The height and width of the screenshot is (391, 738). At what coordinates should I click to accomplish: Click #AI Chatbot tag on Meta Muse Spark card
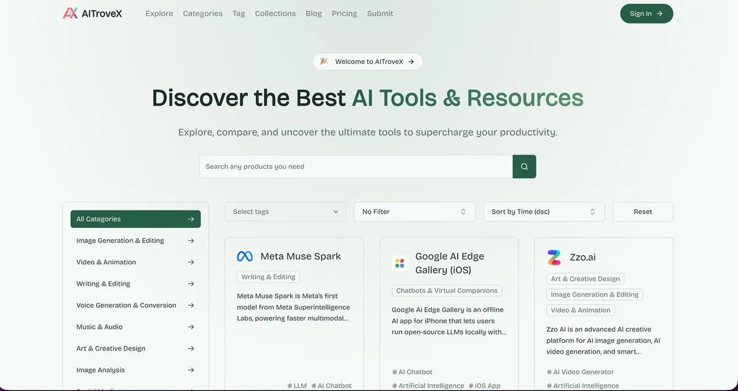pos(331,385)
